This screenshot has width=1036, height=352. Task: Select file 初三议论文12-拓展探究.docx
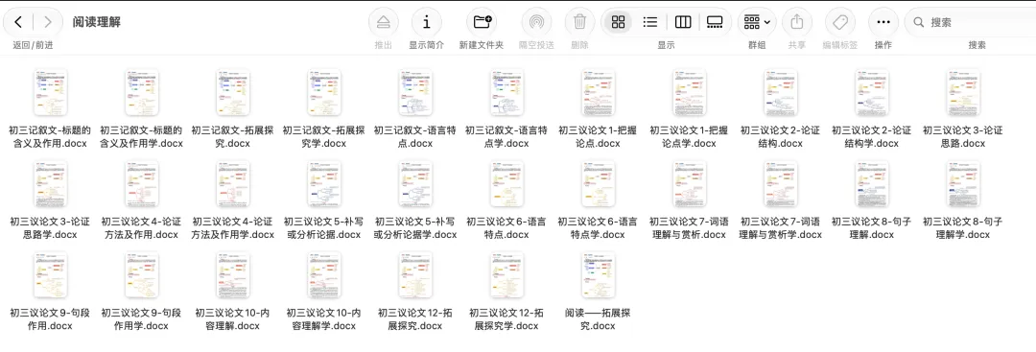click(x=415, y=292)
